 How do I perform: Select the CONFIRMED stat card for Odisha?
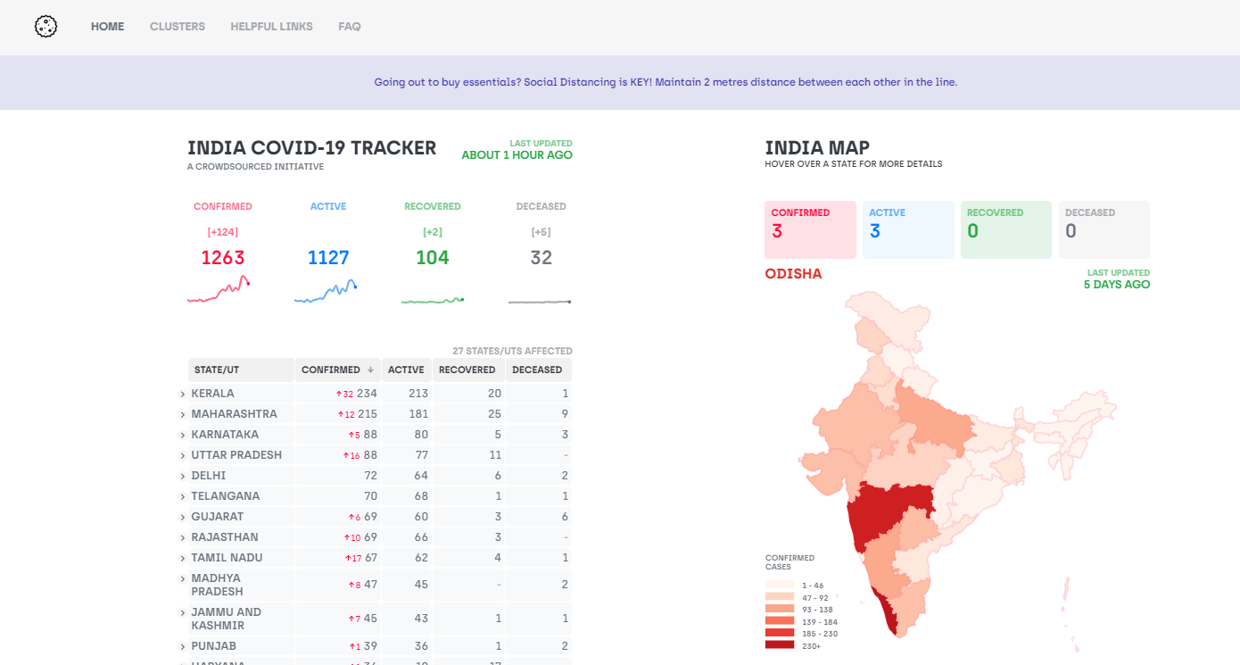coord(810,229)
